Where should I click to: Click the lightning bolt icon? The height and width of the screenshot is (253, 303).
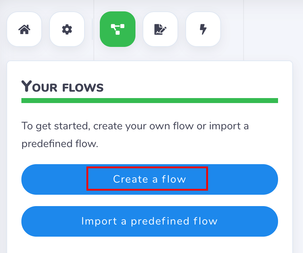point(203,29)
